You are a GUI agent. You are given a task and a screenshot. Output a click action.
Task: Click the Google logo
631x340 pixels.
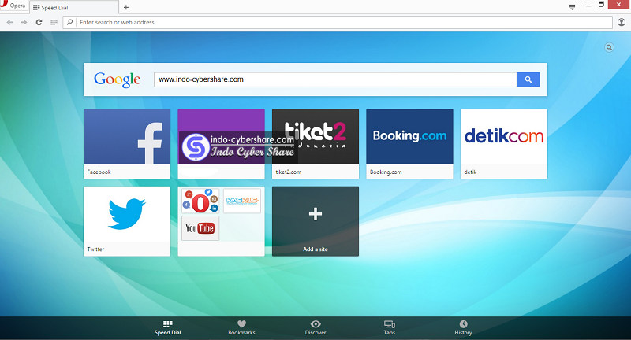tap(117, 79)
